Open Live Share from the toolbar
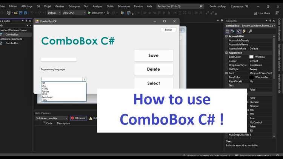The image size is (283, 159). (x=262, y=13)
